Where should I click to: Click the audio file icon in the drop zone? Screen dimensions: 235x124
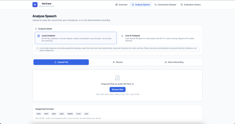click(x=117, y=78)
